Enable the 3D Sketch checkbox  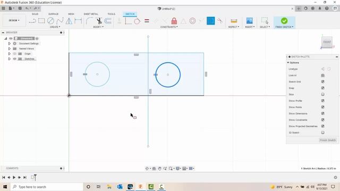click(322, 133)
